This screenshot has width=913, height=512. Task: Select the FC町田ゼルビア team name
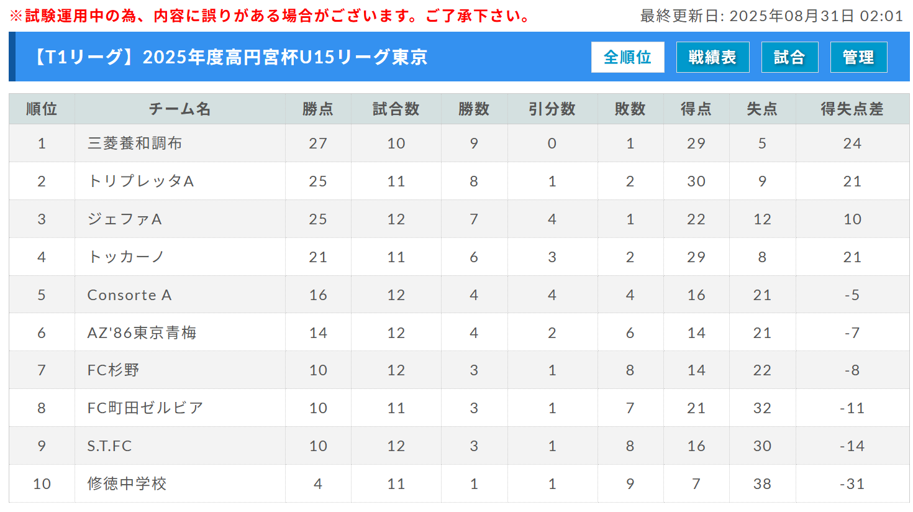tap(145, 408)
